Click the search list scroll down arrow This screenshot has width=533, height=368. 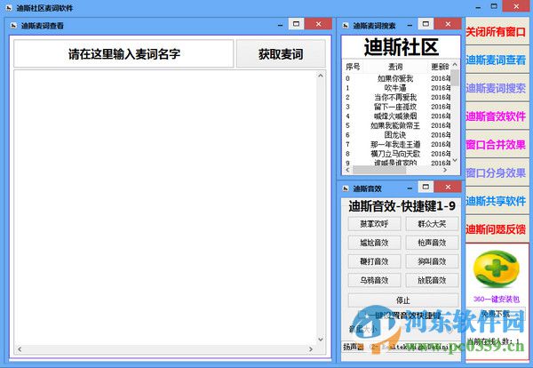tap(455, 160)
